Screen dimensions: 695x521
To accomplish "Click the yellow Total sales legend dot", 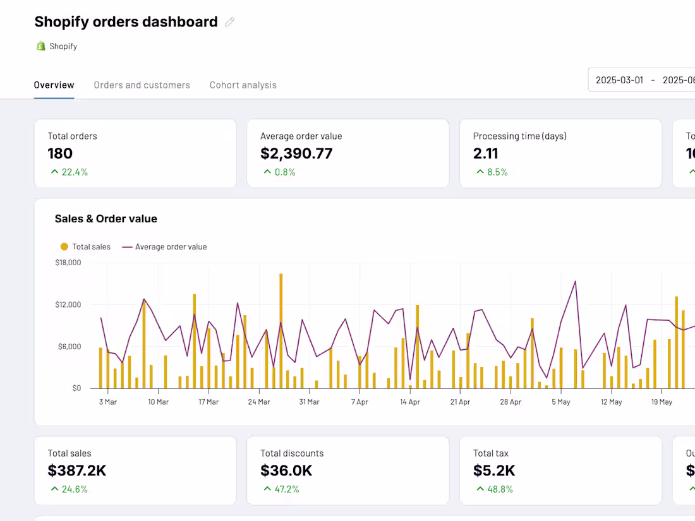I will point(63,247).
